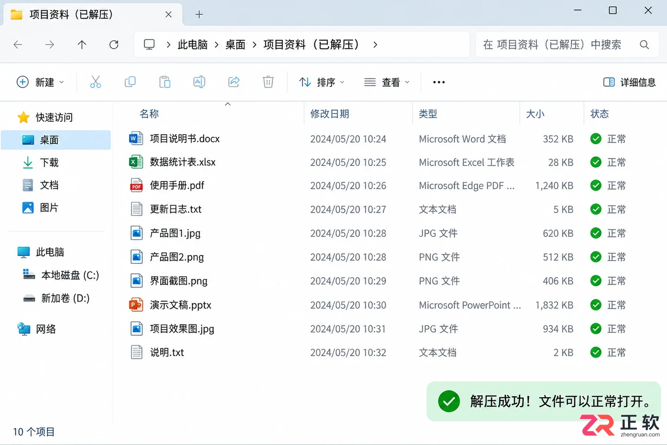Select the file name 项目效果图.jpg
This screenshot has width=667, height=445.
(182, 329)
